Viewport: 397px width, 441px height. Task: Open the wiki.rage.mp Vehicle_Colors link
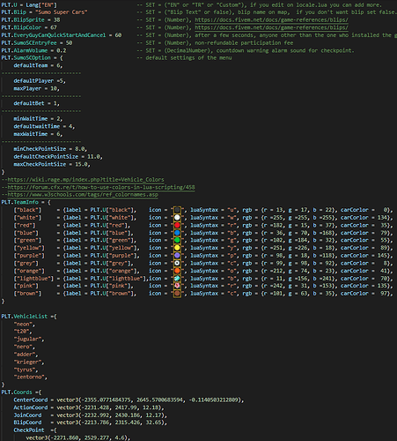[85, 179]
